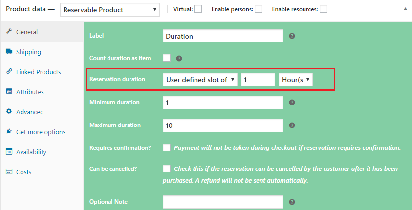Viewport: 412px width, 210px height.
Task: Open the Get more options tab
Action: click(41, 132)
